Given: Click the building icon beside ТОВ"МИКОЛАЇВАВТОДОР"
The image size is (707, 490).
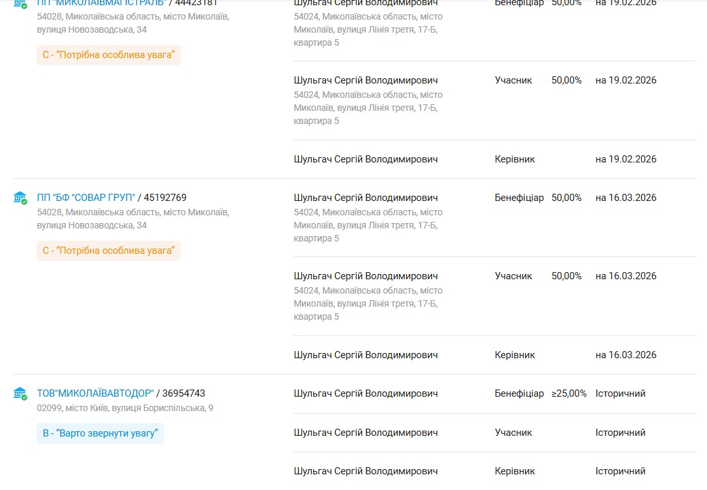Looking at the screenshot, I should coord(20,393).
